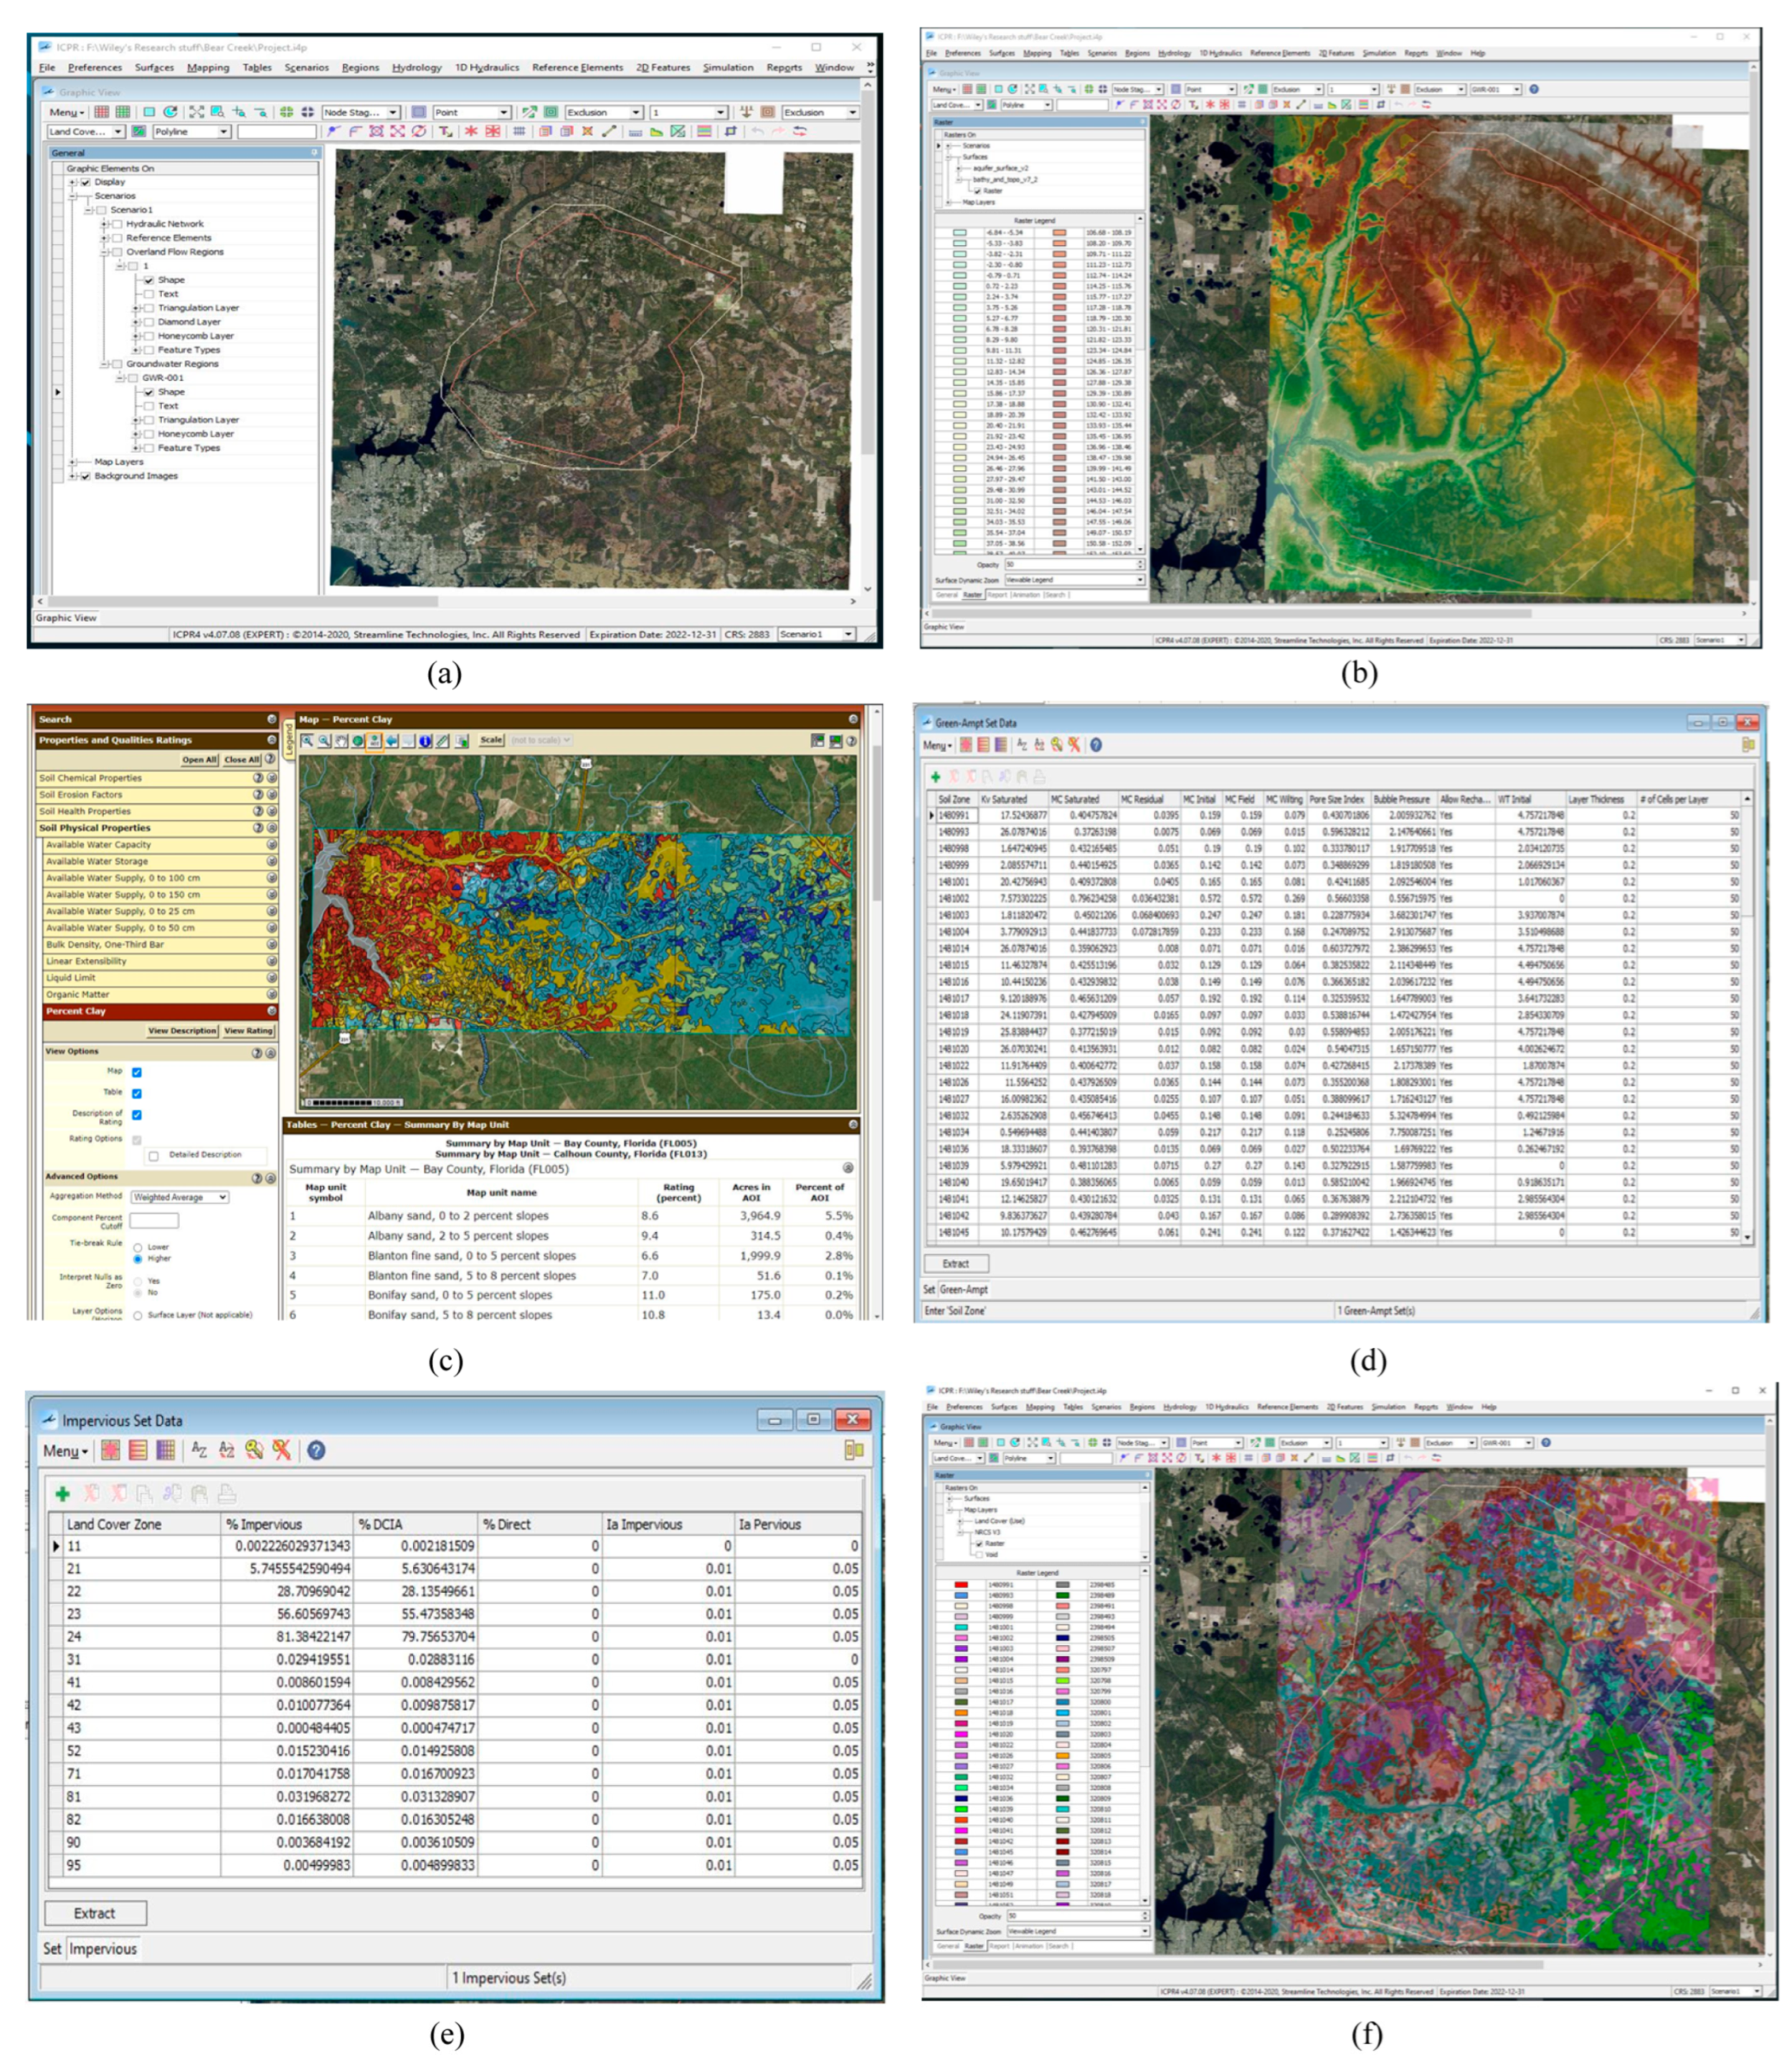Select the Lower tie-break rule radio button
This screenshot has height=2063, width=1792.
tap(138, 1248)
